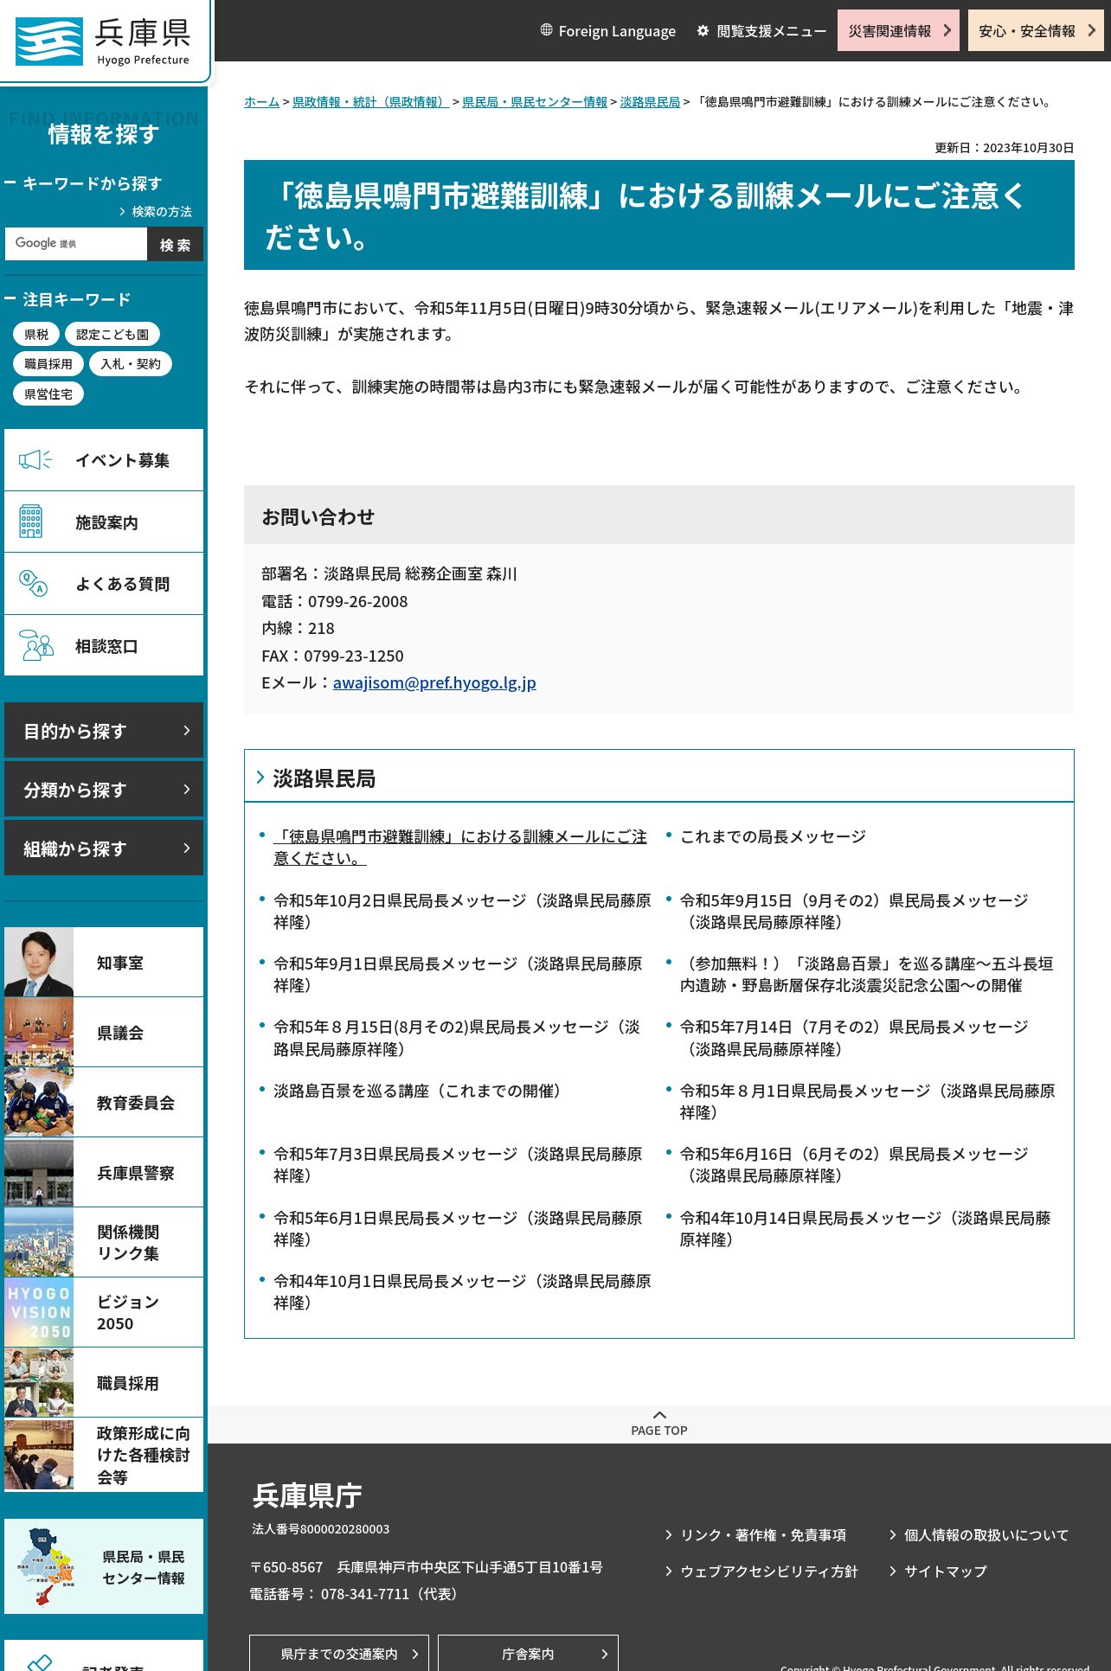Click the building photo for 兵庫県警察
Image resolution: width=1111 pixels, height=1671 pixels.
39,1173
